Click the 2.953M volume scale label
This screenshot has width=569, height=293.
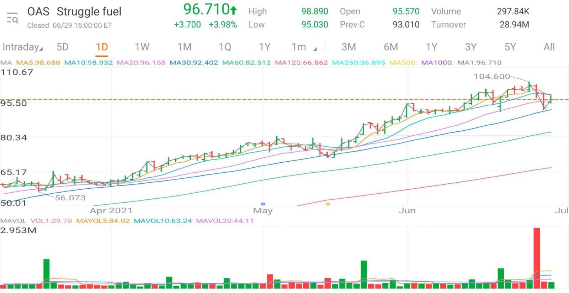pos(18,230)
